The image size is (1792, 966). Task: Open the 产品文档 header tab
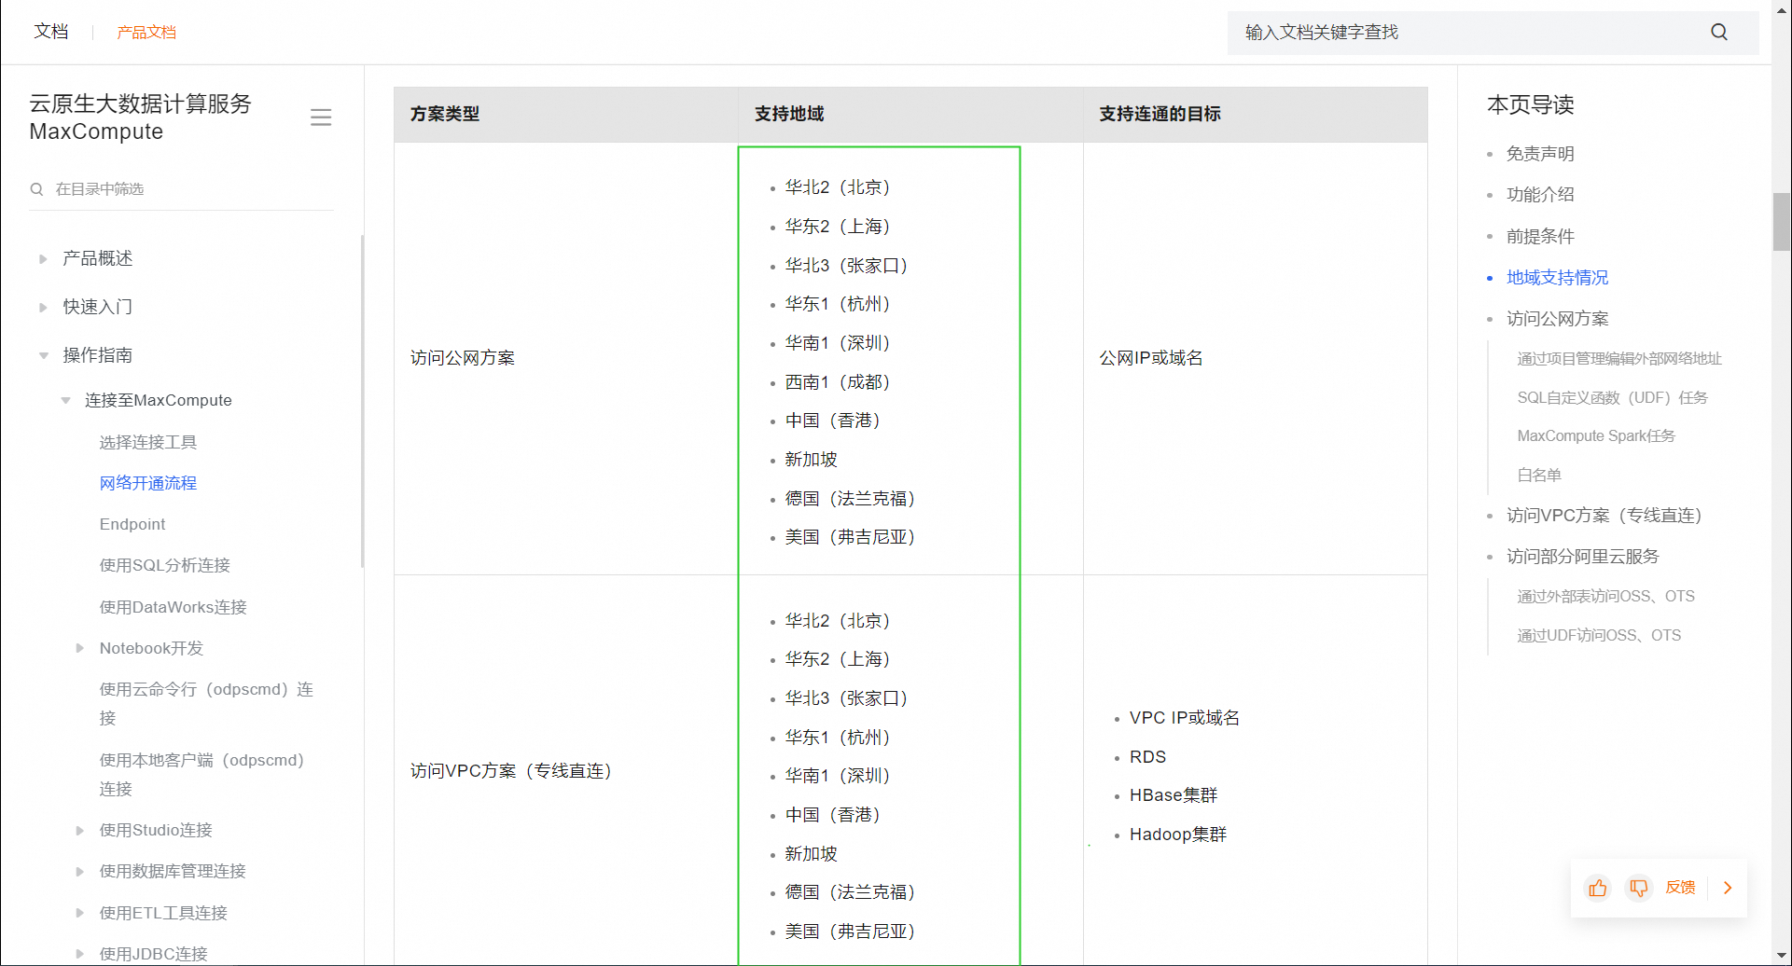point(146,33)
